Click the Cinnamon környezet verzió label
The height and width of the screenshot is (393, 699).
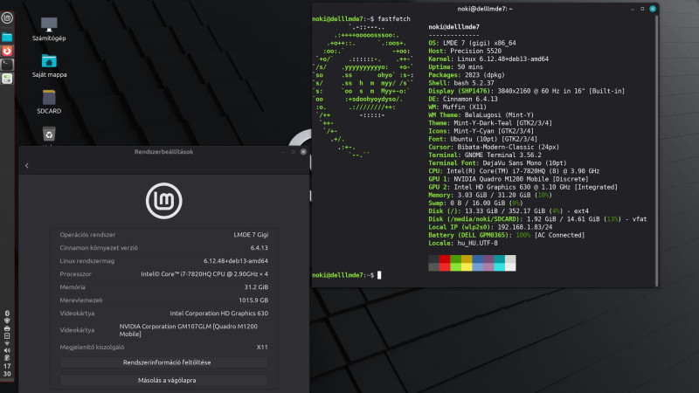(x=99, y=248)
